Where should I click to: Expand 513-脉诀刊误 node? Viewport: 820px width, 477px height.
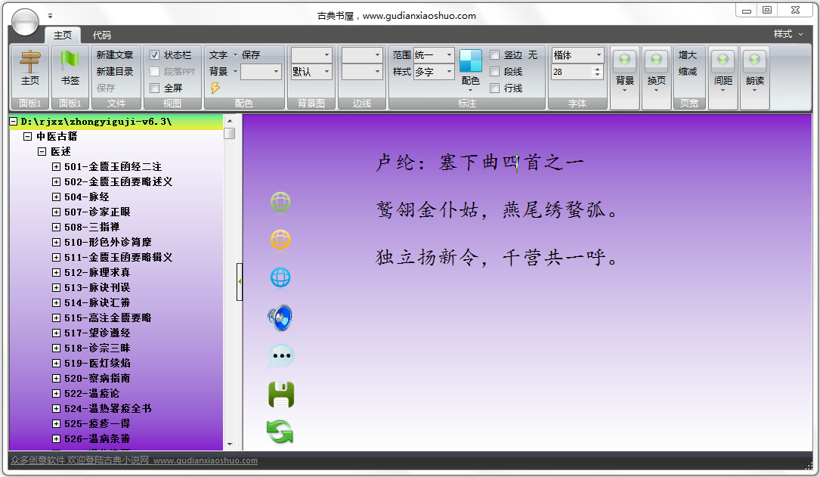56,288
